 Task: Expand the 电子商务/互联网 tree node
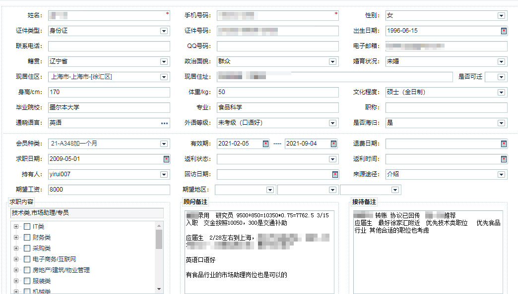16,259
